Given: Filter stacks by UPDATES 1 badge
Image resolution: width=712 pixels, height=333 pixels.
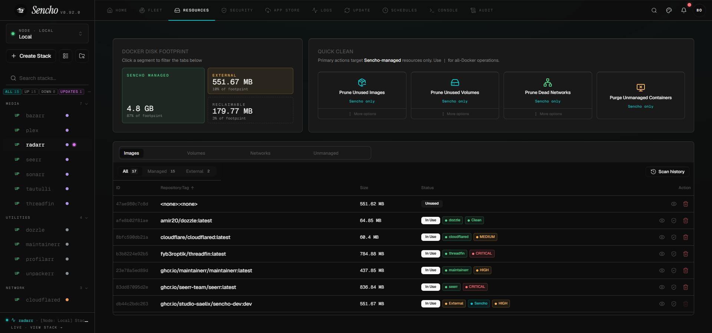Looking at the screenshot, I should (71, 92).
